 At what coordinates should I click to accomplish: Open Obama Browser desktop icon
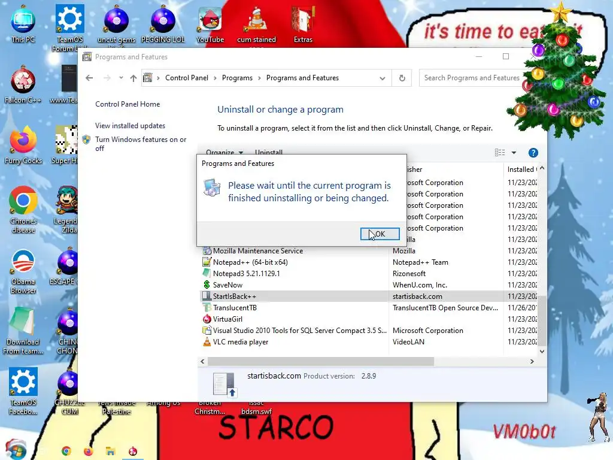tap(23, 271)
